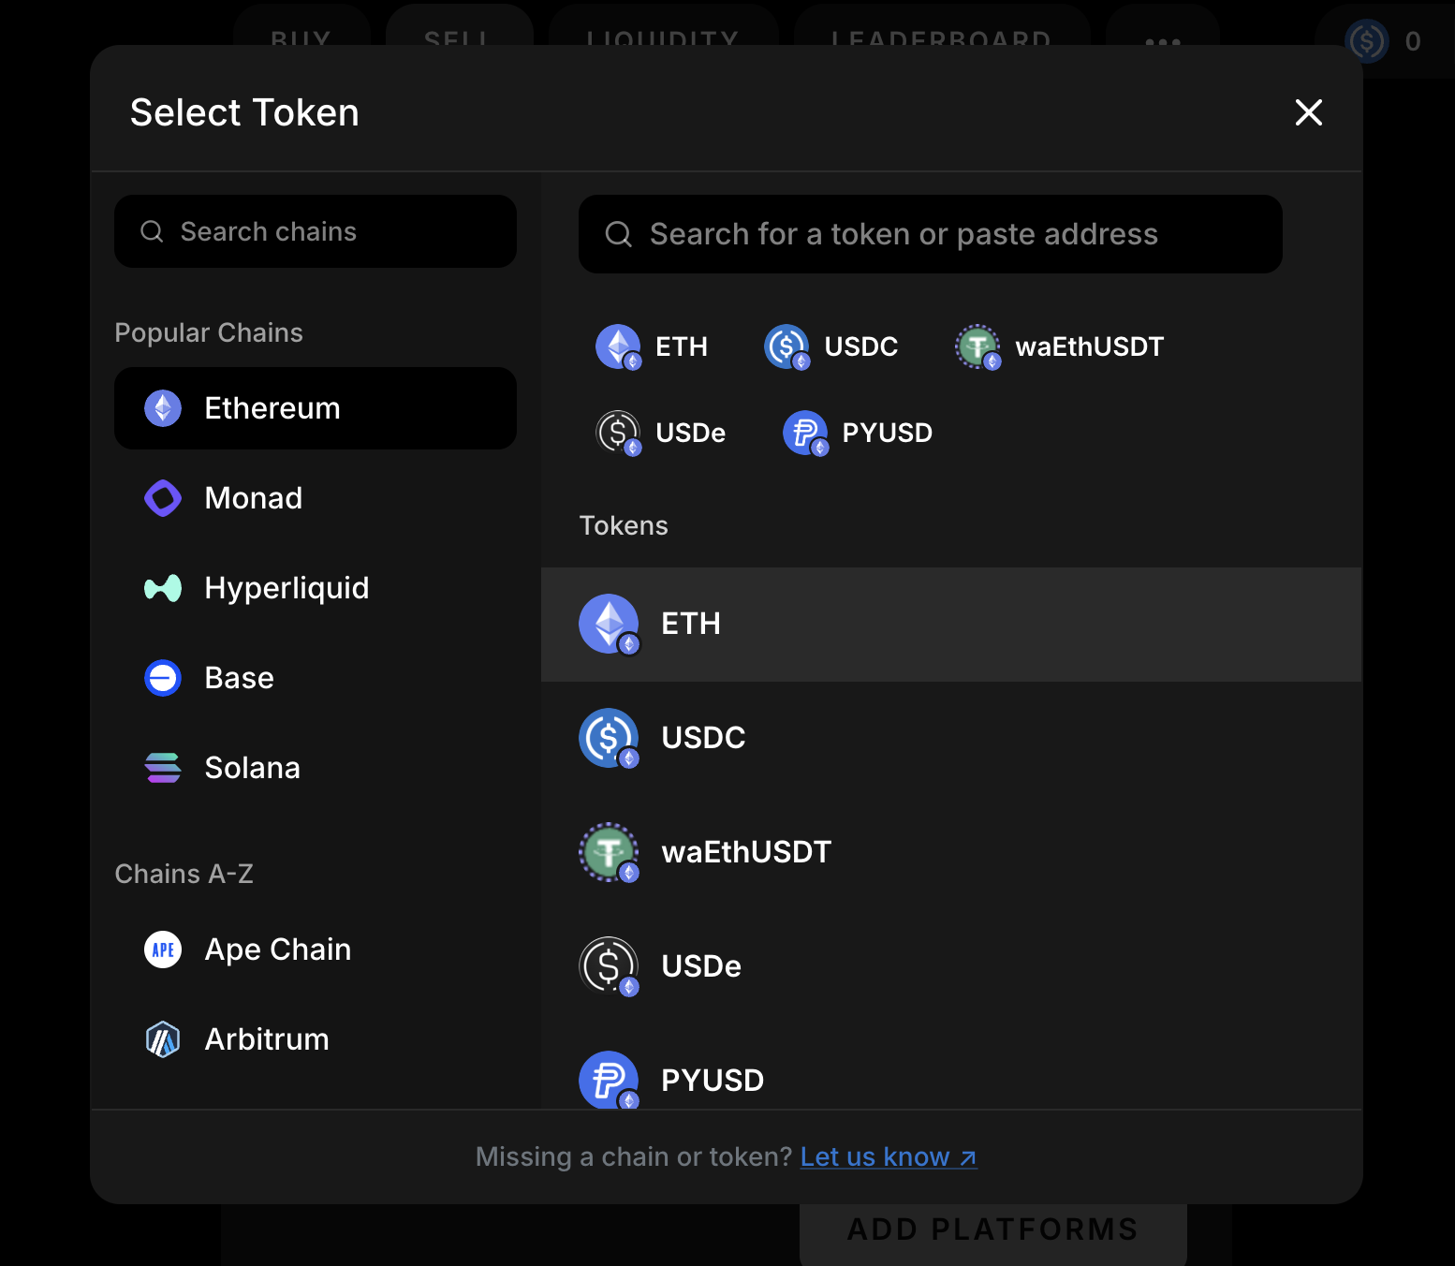The height and width of the screenshot is (1266, 1455).
Task: Choose the Monad chain icon
Action: [162, 497]
